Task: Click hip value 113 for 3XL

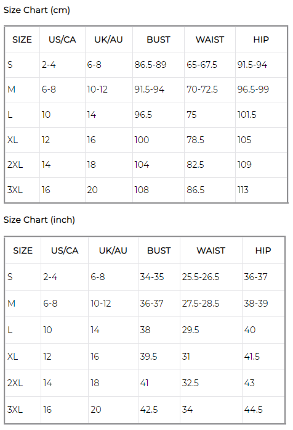Action: tap(243, 190)
